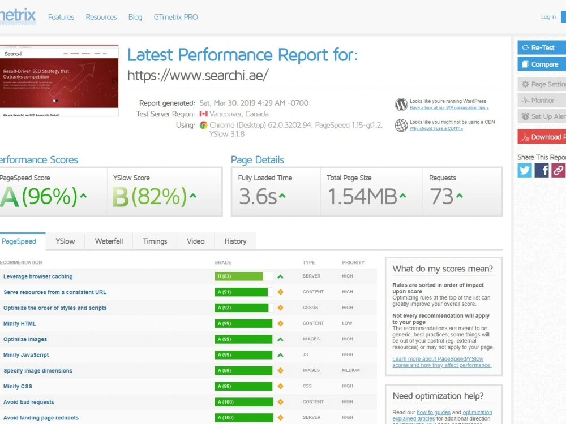566x424 pixels.
Task: Open the 'how to guides' link
Action: [x=434, y=412]
